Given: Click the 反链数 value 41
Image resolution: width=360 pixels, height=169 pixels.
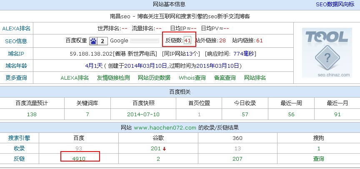Looking at the screenshot, I should click(187, 41).
